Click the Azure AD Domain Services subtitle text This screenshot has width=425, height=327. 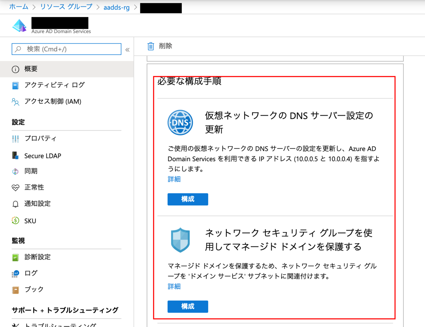point(61,31)
